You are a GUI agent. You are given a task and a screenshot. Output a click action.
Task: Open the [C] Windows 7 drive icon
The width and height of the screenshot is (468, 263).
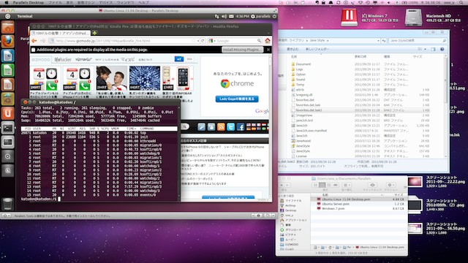[350, 18]
